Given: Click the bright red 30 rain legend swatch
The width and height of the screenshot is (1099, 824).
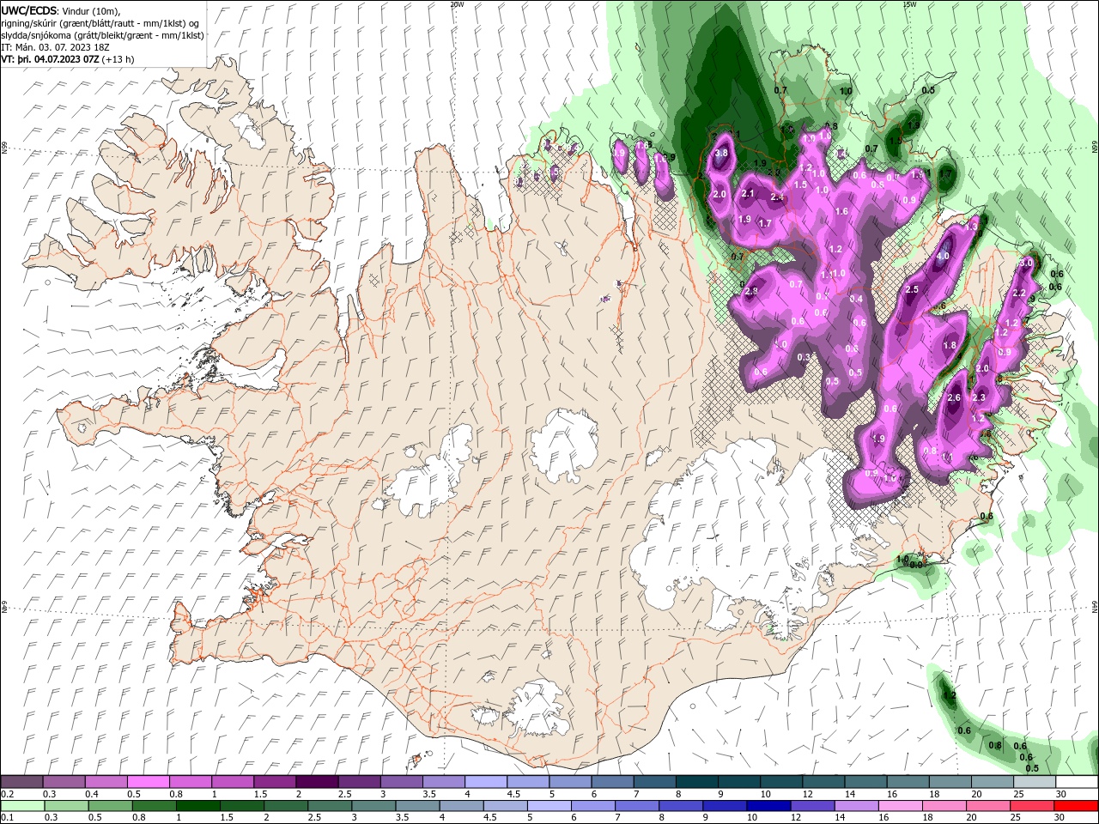Looking at the screenshot, I should click(x=1077, y=806).
